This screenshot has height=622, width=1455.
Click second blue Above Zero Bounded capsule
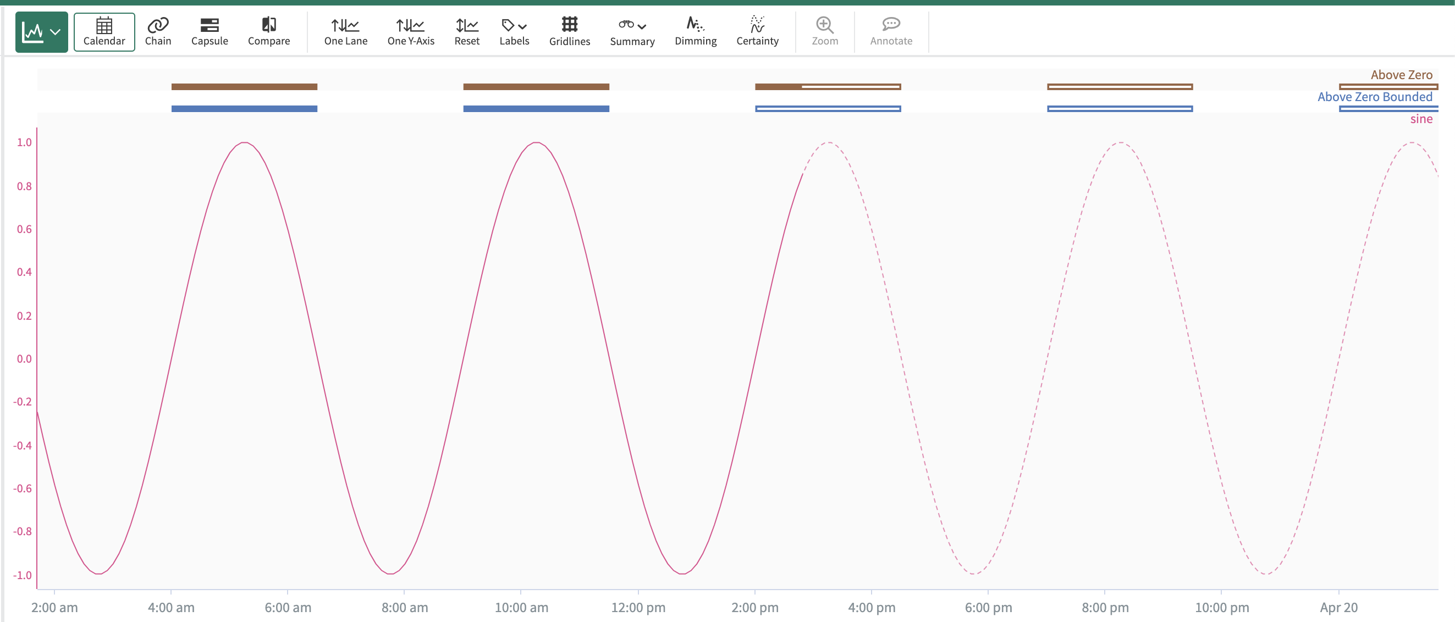(x=536, y=109)
